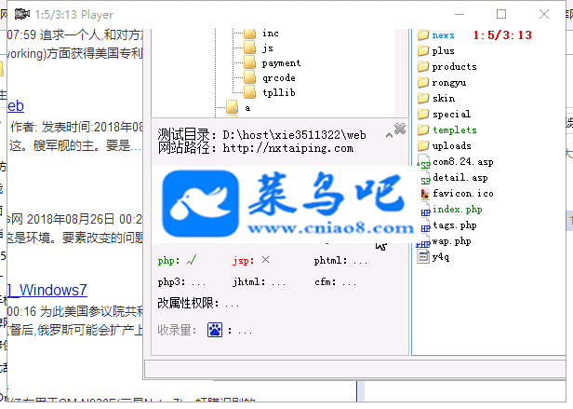This screenshot has width=573, height=409.
Task: Select the js folder icon
Action: click(x=250, y=48)
